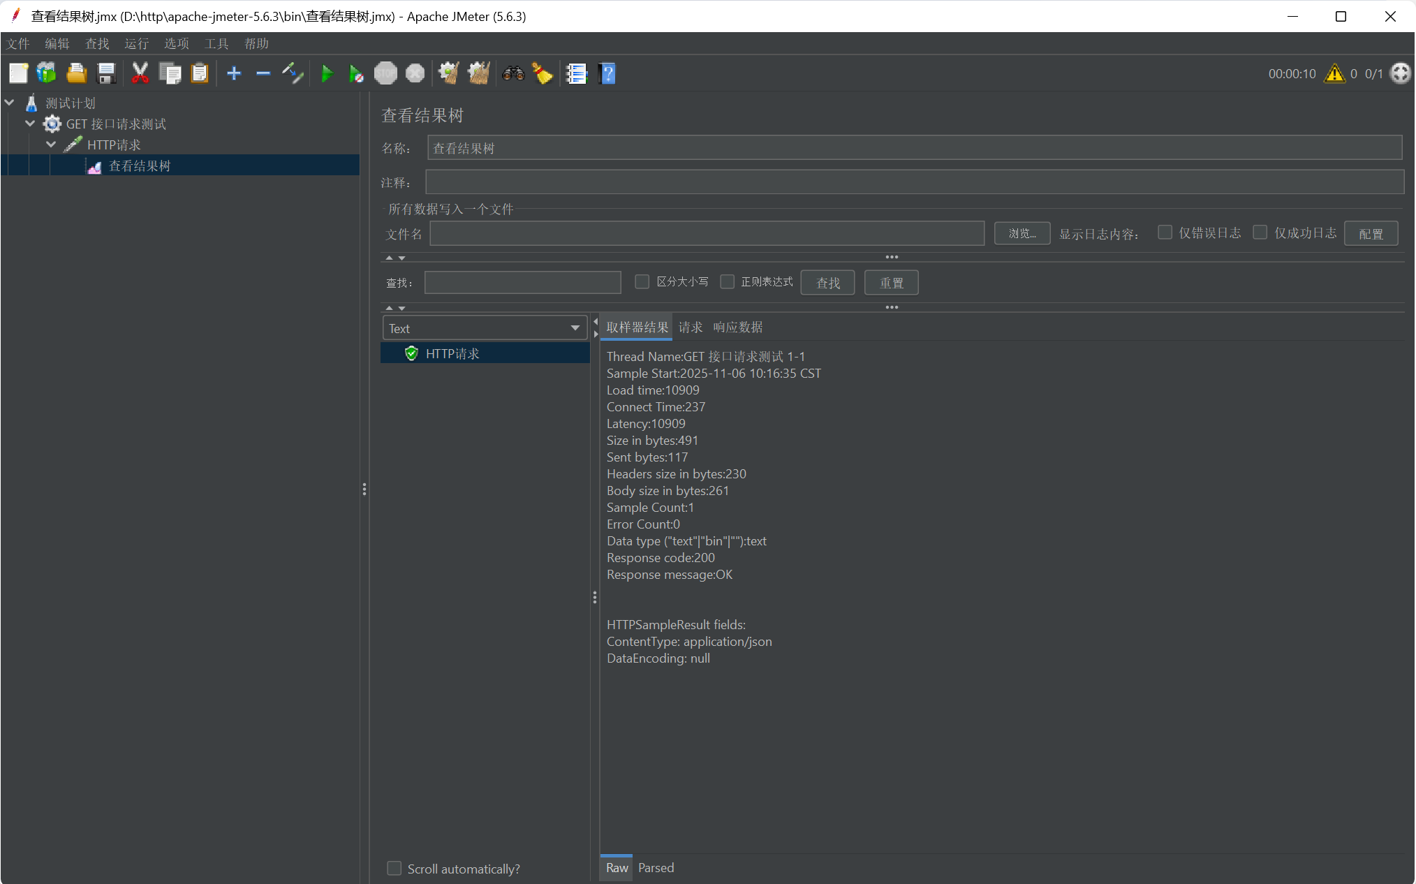Image resolution: width=1416 pixels, height=884 pixels.
Task: Click the Clear all broom icons
Action: click(x=478, y=73)
